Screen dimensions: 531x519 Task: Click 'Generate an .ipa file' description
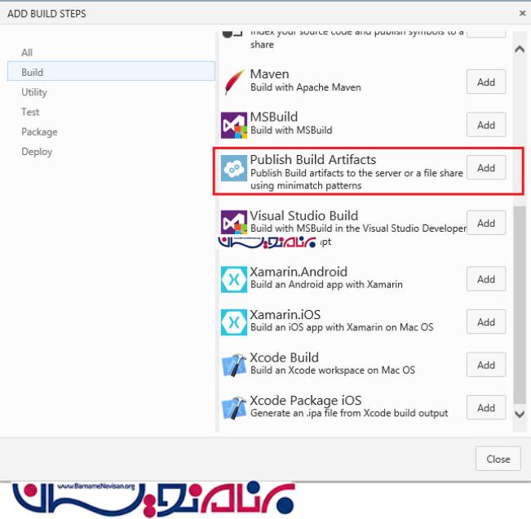pos(349,413)
